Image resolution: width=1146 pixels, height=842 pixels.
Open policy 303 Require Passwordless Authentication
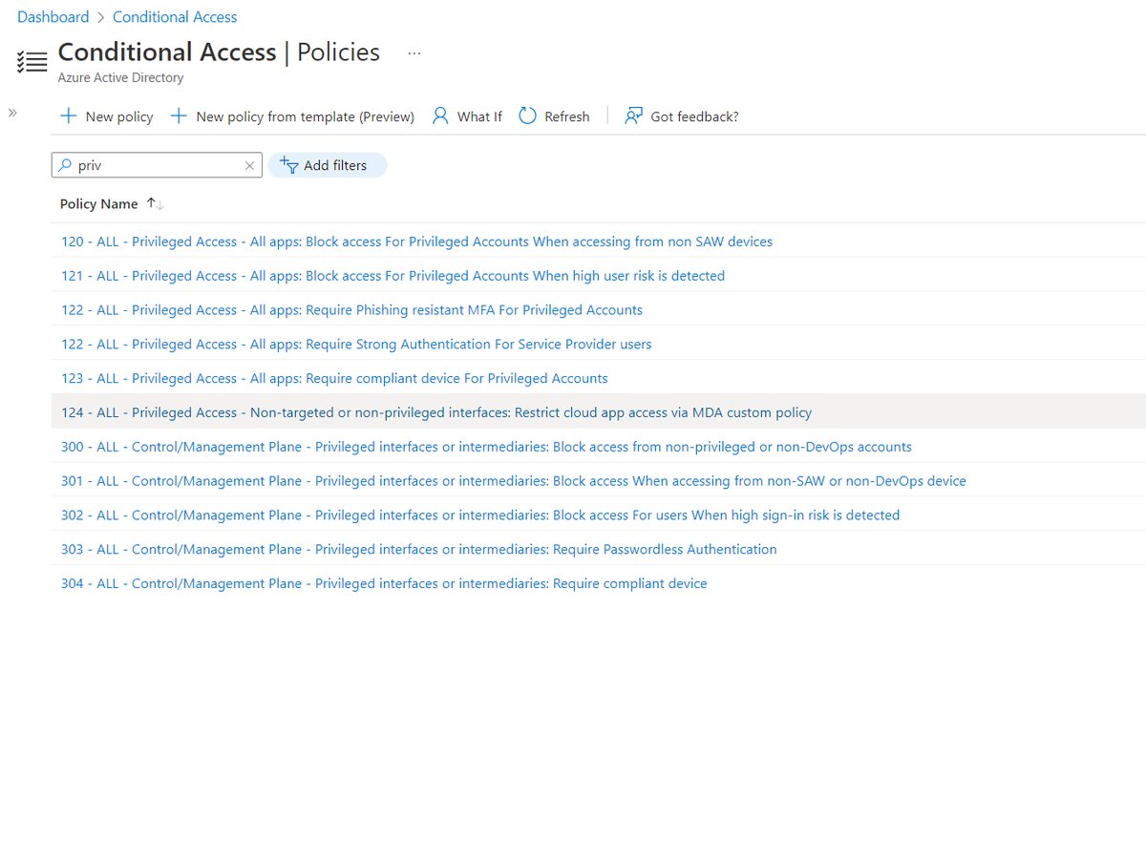click(x=418, y=549)
